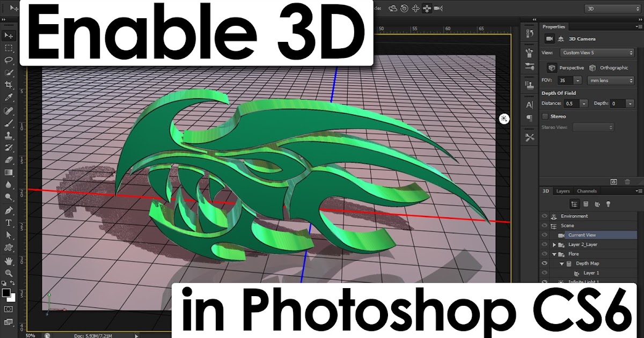Enable the Stereo checkbox
The height and width of the screenshot is (338, 644).
coord(545,116)
